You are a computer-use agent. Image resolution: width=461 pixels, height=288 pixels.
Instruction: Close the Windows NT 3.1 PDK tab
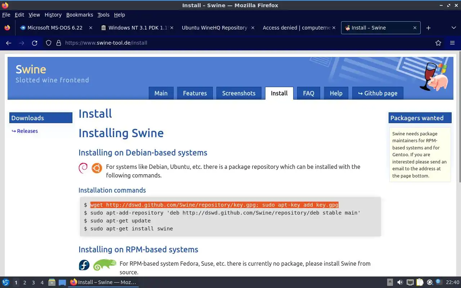[x=172, y=28]
